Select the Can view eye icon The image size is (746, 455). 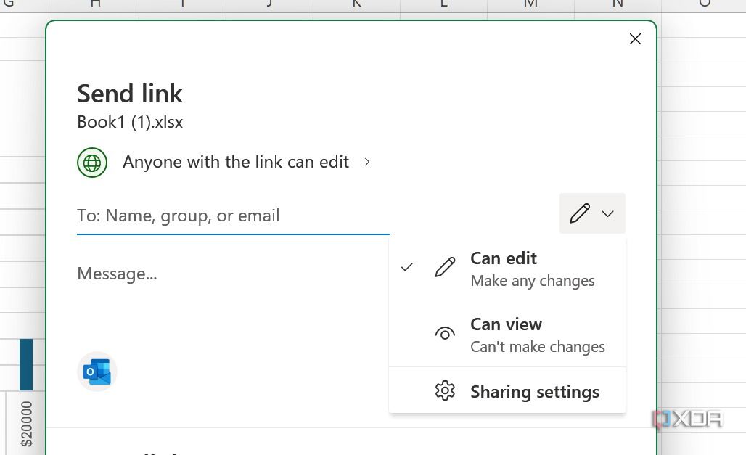445,334
